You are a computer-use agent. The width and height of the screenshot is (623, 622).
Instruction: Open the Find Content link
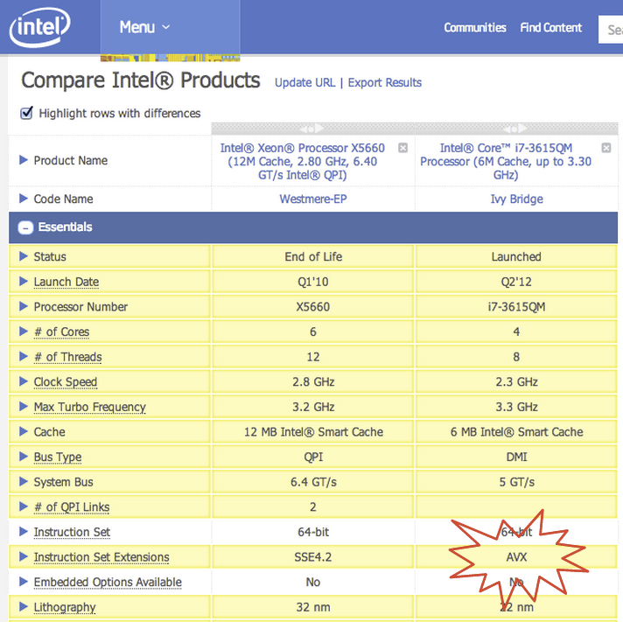(550, 27)
